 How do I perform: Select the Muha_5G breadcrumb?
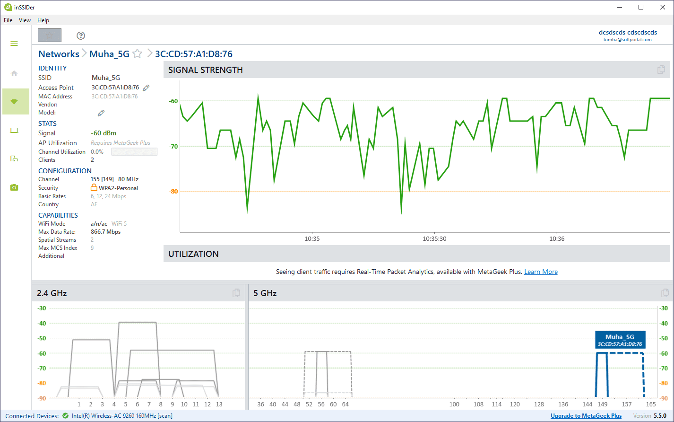109,53
